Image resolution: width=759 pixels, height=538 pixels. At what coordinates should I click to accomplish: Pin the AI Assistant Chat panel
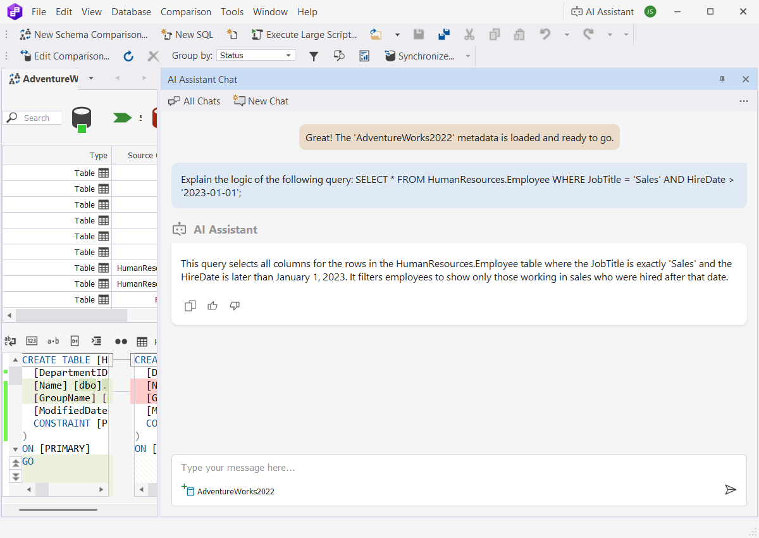click(x=722, y=79)
